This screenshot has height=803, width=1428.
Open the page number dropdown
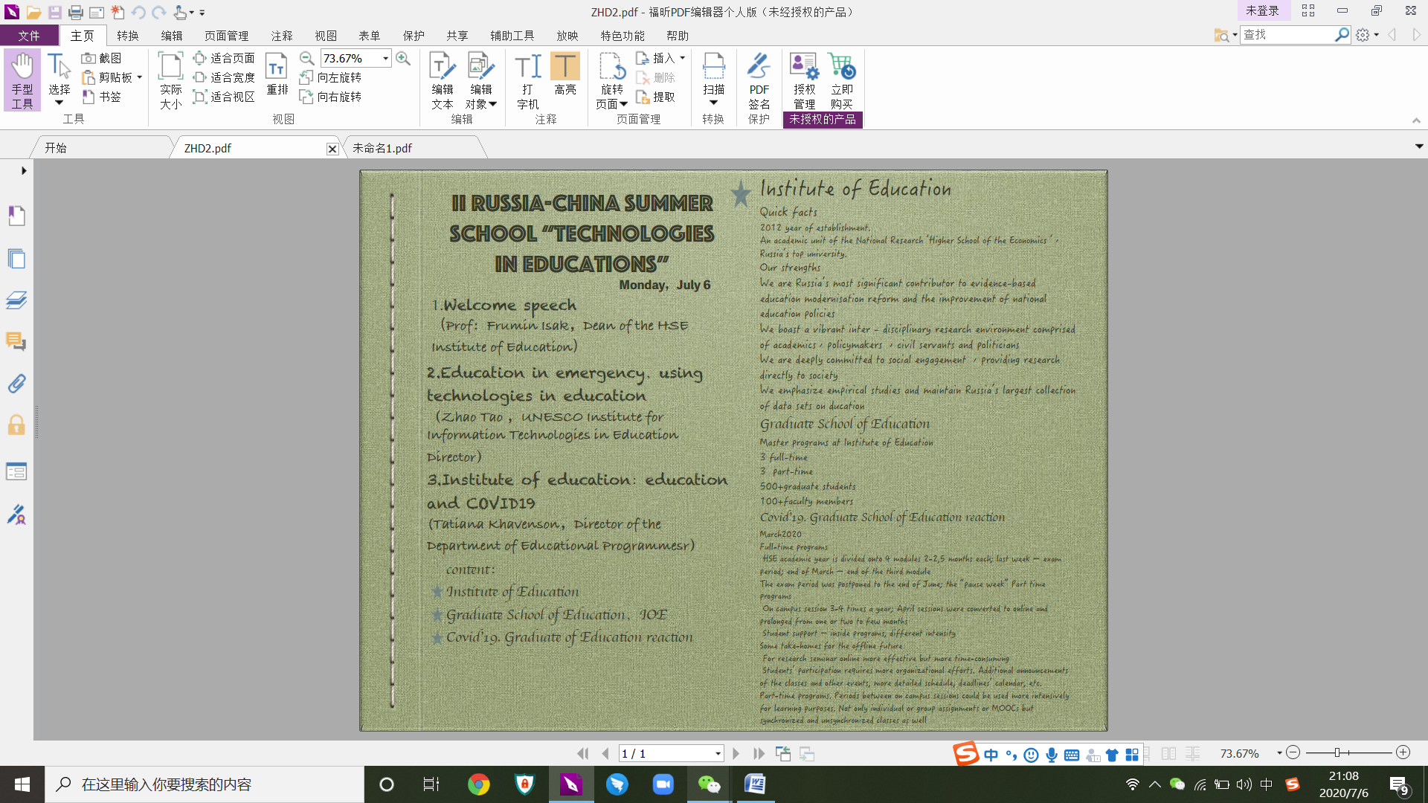[x=718, y=753]
